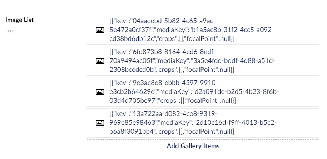The width and height of the screenshot is (327, 159).
Task: Click the picture icon of the 13a722aa item
Action: (100, 123)
